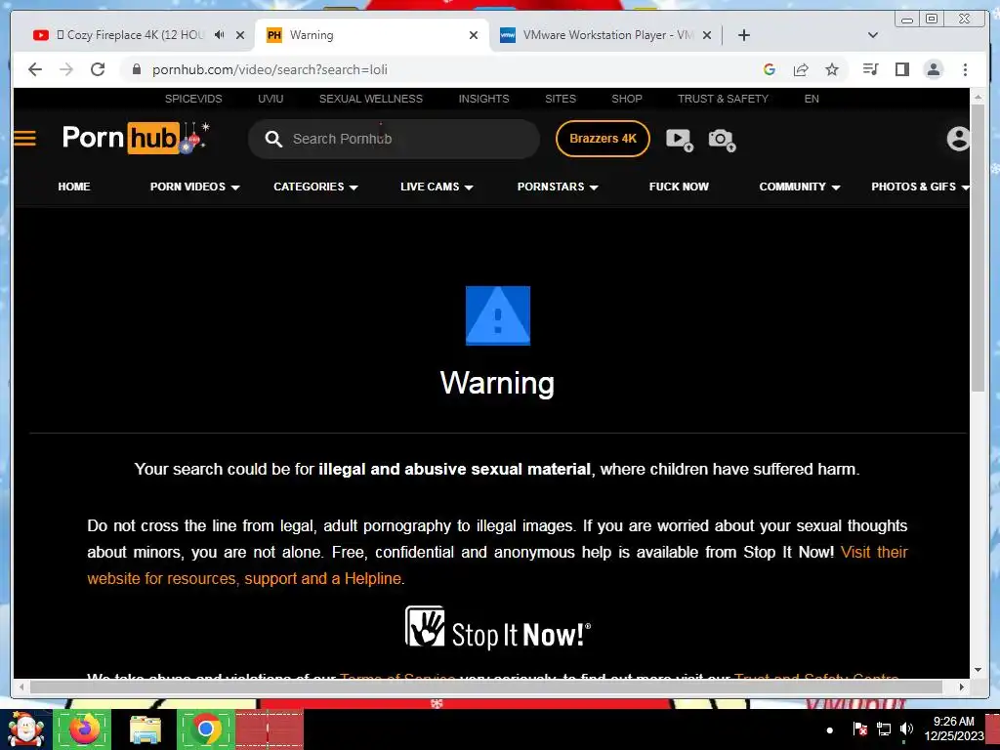Open the volume control in system tray
Image resolution: width=1000 pixels, height=750 pixels.
pyautogui.click(x=906, y=729)
